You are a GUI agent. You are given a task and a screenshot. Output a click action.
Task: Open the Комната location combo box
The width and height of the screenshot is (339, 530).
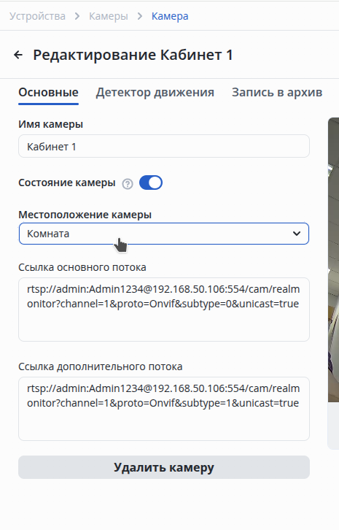click(x=164, y=234)
